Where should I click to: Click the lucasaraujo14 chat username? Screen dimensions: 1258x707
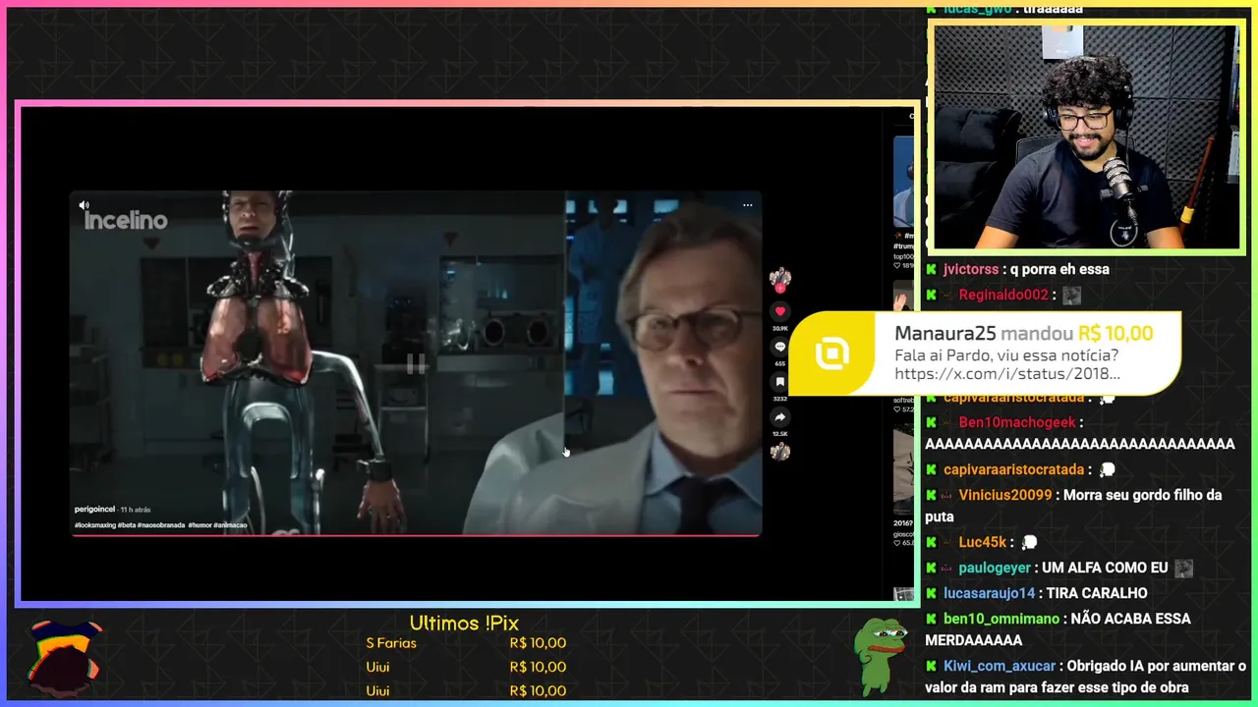(x=990, y=593)
